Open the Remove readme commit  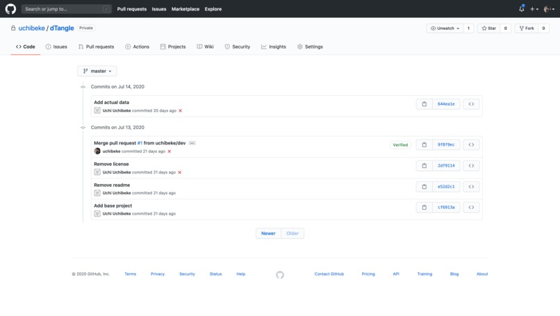coord(112,185)
